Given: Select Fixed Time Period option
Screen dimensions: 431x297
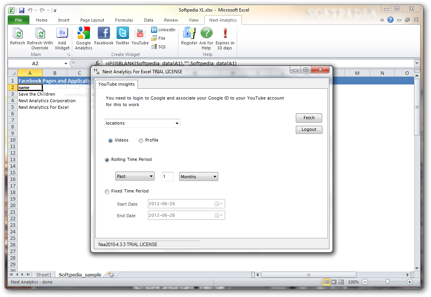Looking at the screenshot, I should pyautogui.click(x=107, y=192).
